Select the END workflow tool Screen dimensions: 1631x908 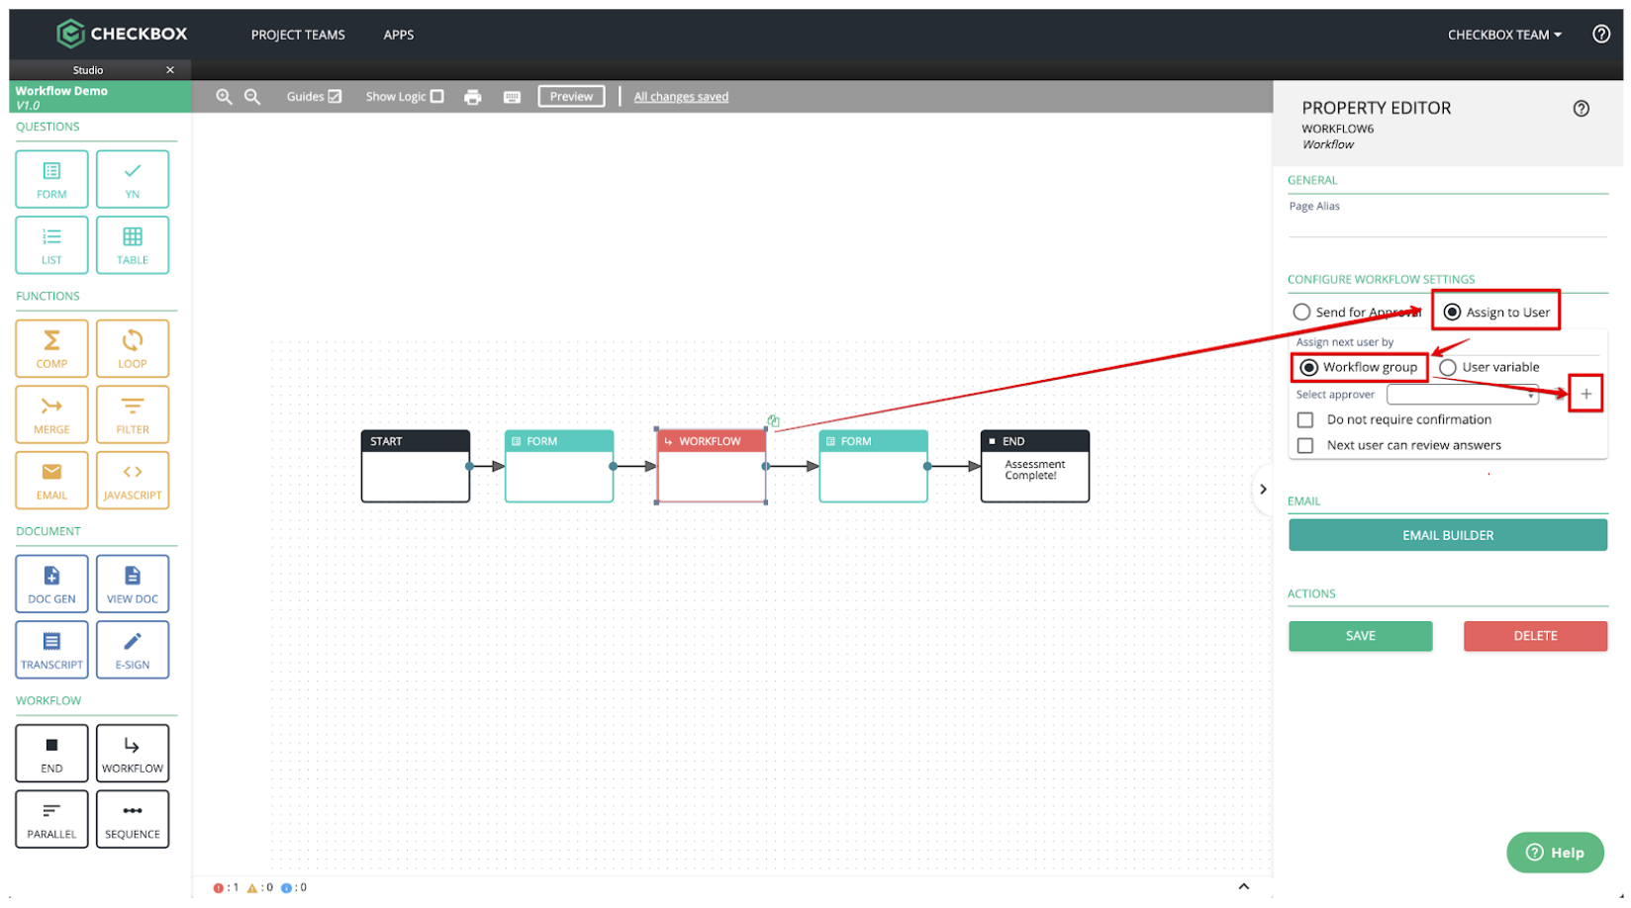pyautogui.click(x=51, y=754)
